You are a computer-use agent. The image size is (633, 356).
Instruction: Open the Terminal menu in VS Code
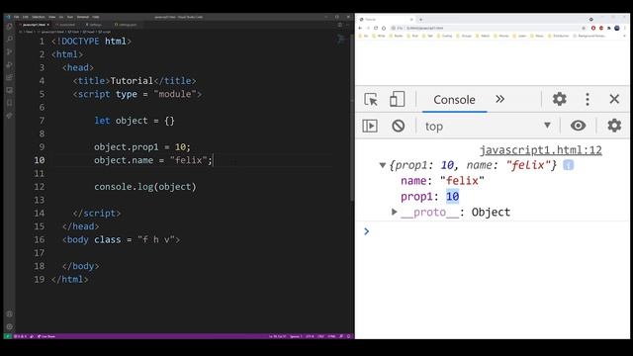click(83, 17)
